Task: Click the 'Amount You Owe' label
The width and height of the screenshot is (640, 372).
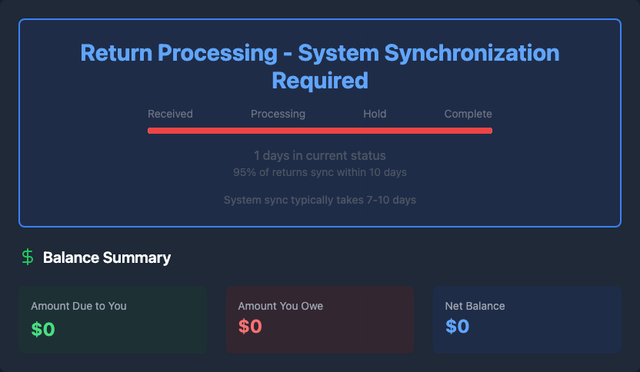Action: pyautogui.click(x=280, y=306)
